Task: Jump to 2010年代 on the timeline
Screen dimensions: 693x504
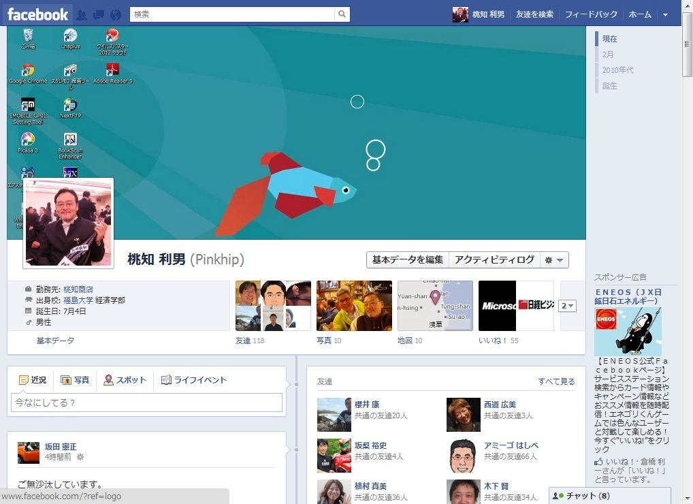Action: pyautogui.click(x=617, y=70)
